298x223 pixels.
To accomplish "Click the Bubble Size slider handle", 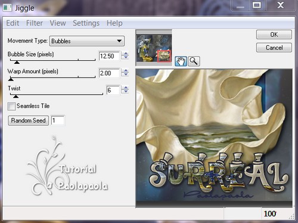I will (17, 62).
